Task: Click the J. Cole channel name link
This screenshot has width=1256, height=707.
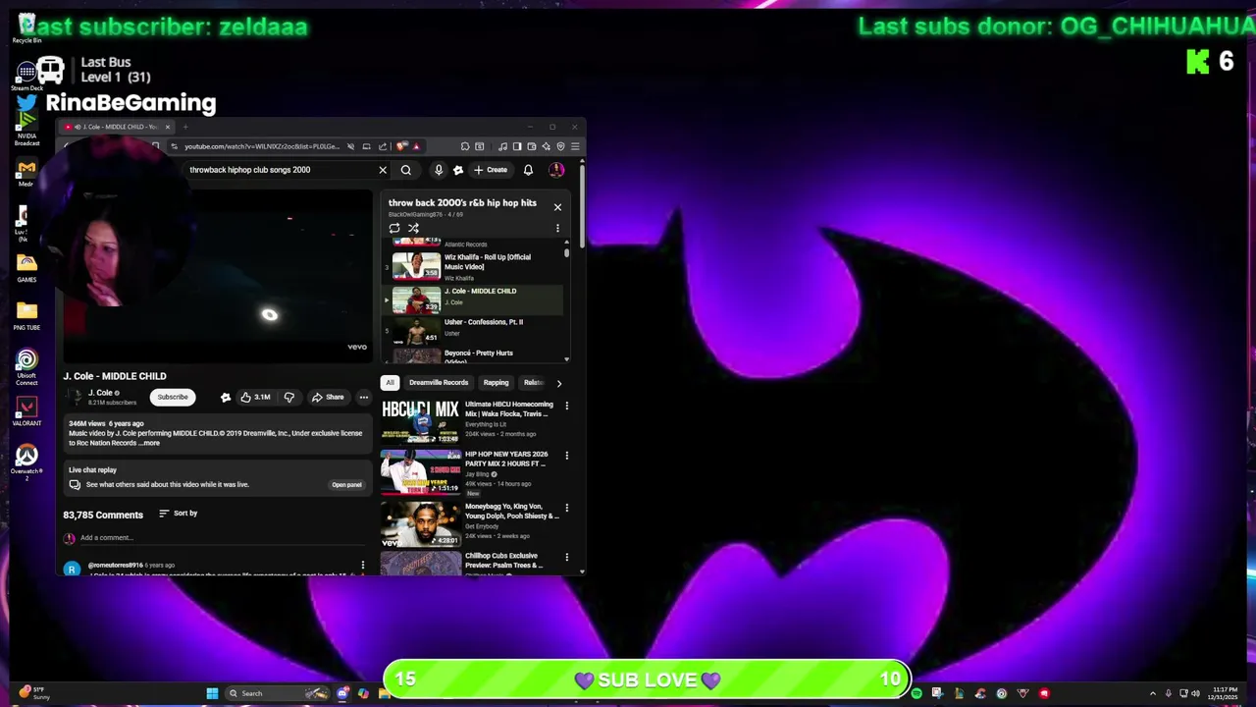Action: (100, 393)
